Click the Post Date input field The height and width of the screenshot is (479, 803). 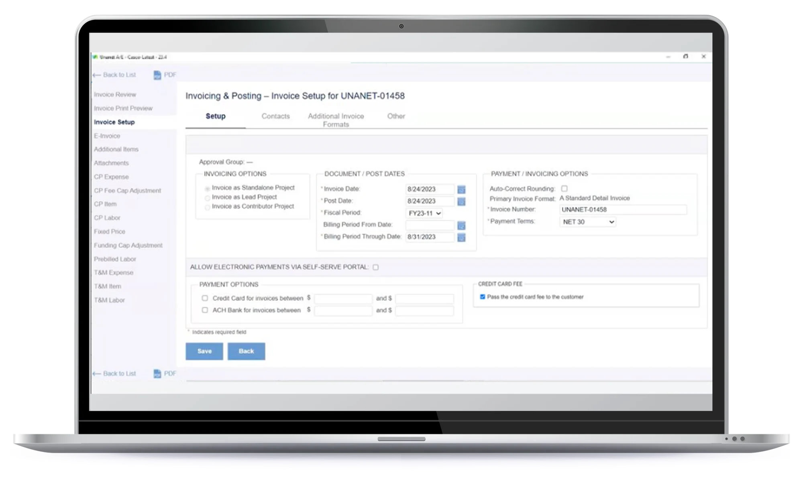tap(430, 201)
